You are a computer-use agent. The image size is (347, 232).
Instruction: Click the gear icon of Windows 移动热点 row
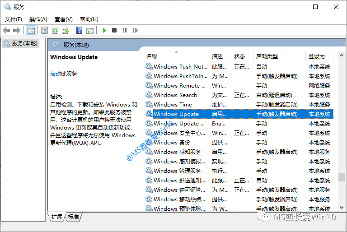[149, 199]
